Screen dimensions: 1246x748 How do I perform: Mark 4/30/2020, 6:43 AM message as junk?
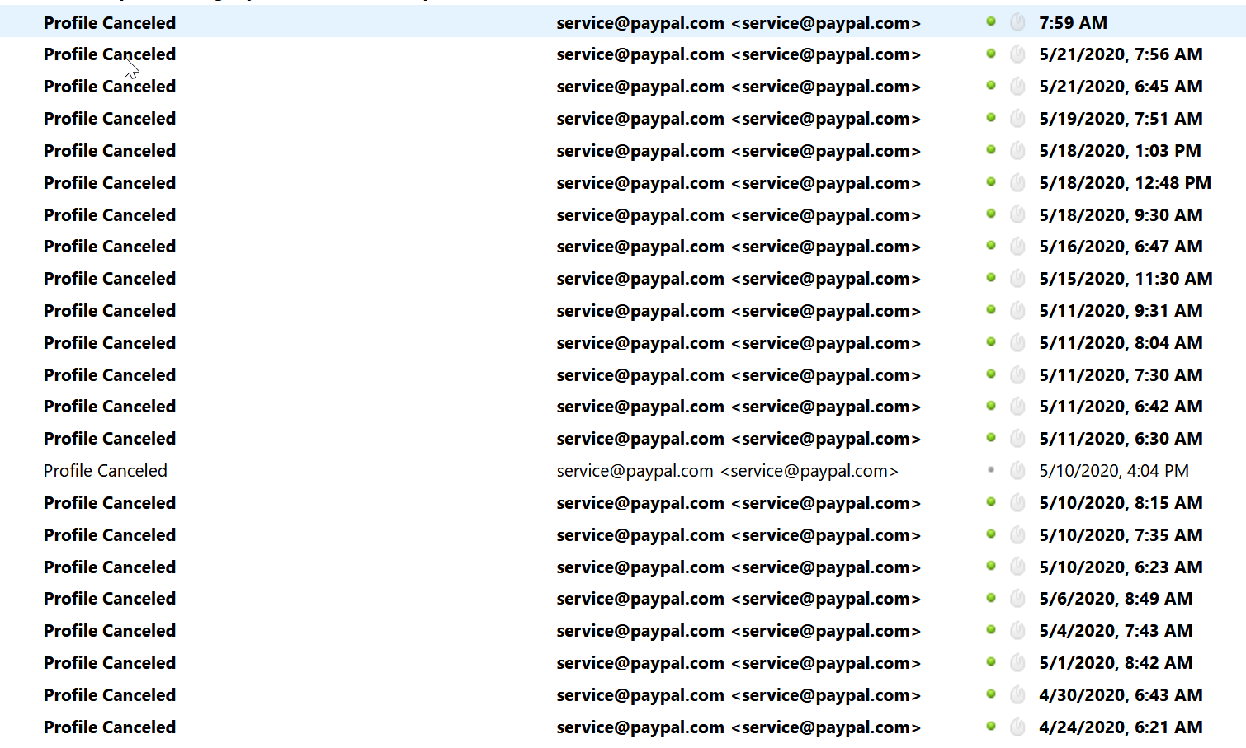[1017, 694]
